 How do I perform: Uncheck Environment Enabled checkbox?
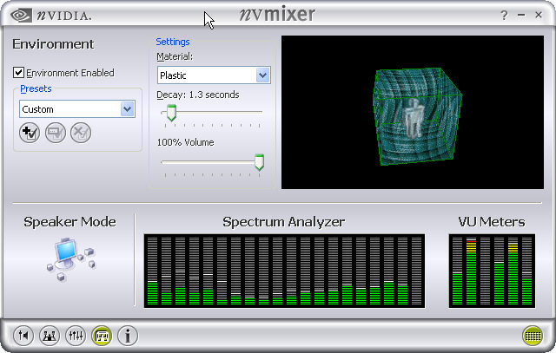coord(18,73)
